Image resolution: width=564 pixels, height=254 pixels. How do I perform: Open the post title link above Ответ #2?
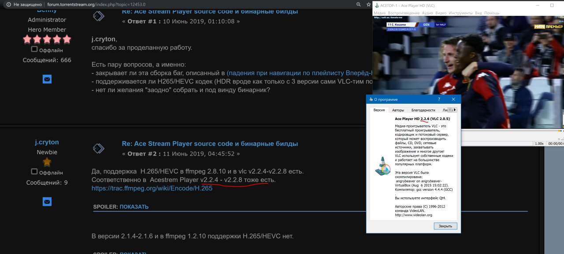[x=210, y=144]
